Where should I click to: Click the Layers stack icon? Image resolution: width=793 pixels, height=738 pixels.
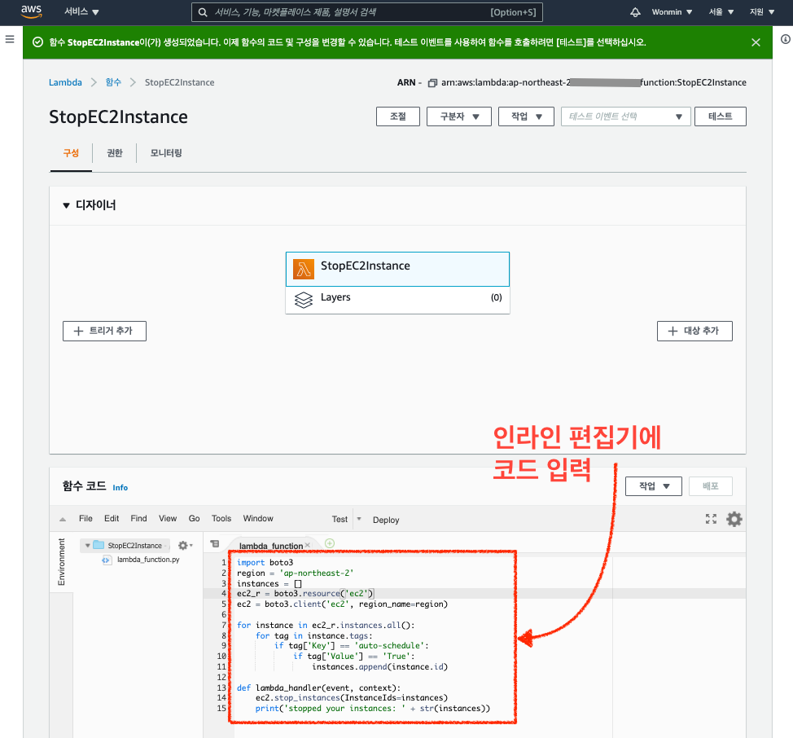tap(304, 300)
